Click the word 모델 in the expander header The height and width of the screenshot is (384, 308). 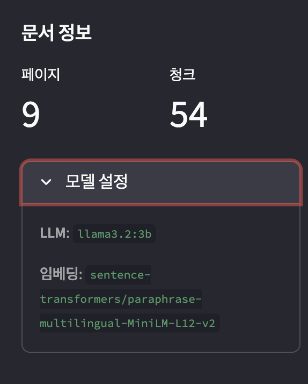[x=80, y=181]
